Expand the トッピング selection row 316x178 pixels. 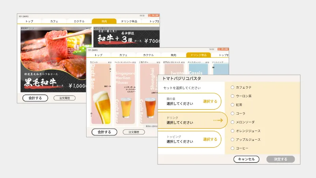pos(189,139)
